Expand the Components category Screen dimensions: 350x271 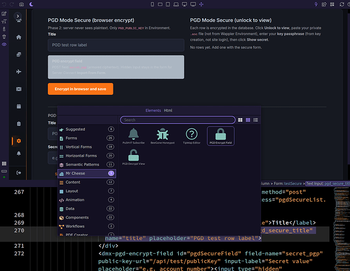(x=86, y=217)
